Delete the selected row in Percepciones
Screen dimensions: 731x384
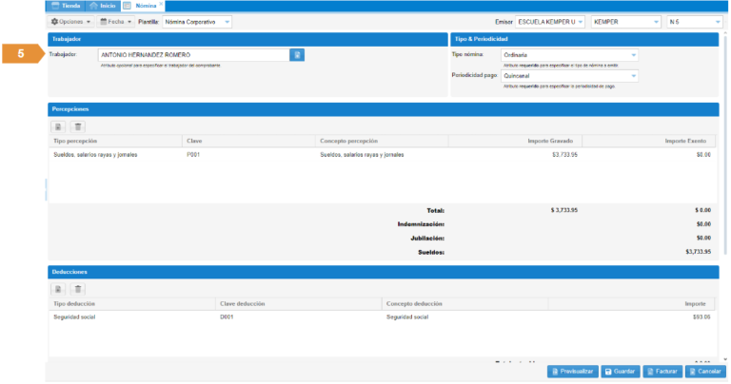point(78,126)
